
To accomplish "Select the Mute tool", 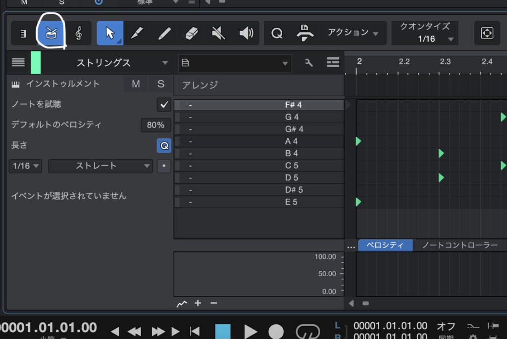I will coord(218,34).
